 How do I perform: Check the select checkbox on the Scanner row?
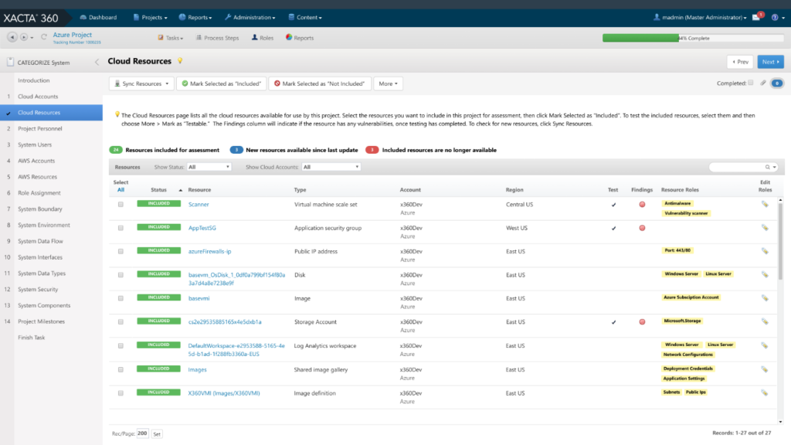(x=121, y=205)
